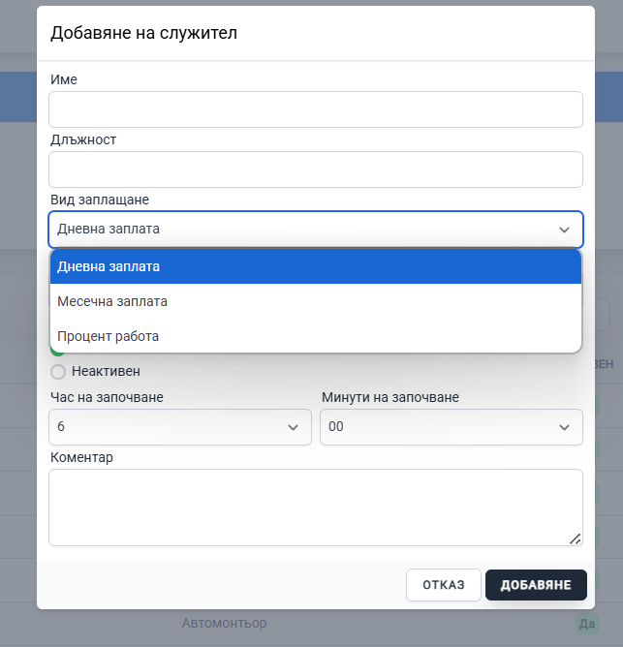Click the resize handle of Коментар textarea
The image size is (623, 647).
pyautogui.click(x=575, y=539)
